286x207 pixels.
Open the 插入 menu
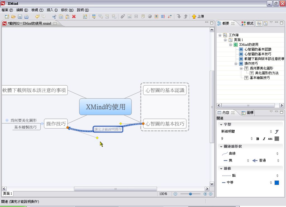coord(52,10)
